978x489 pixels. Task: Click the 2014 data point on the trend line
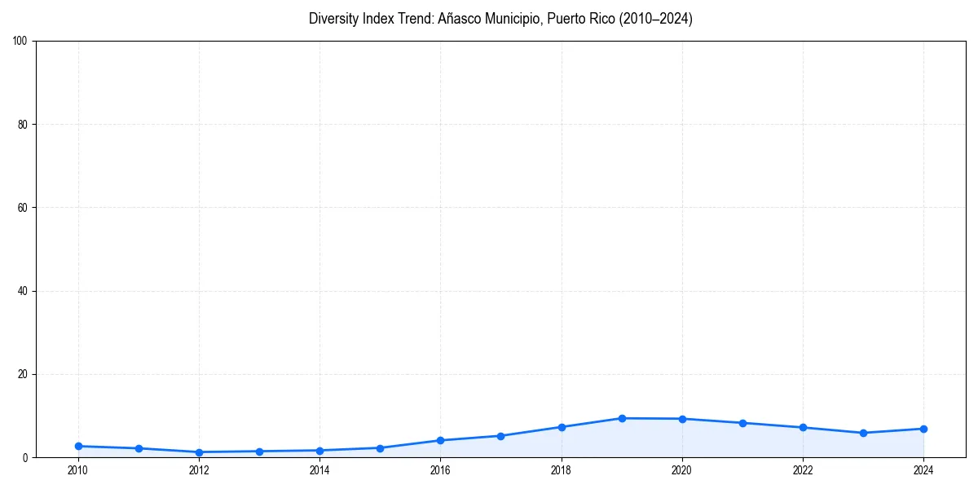pos(319,450)
